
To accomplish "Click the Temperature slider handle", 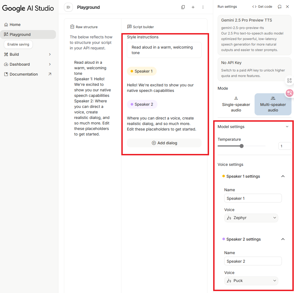I will click(242, 146).
